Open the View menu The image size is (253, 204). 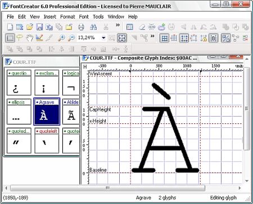(35, 17)
